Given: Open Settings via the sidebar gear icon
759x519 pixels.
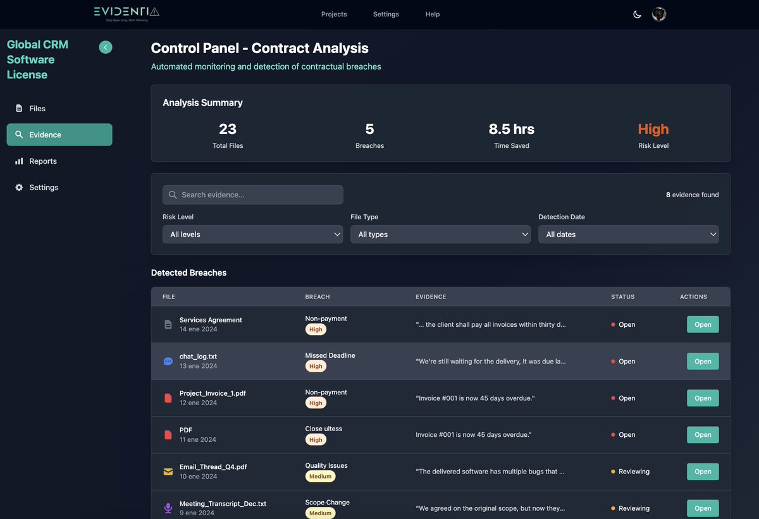Looking at the screenshot, I should [18, 187].
